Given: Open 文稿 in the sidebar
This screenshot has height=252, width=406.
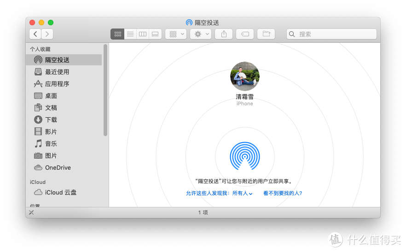Looking at the screenshot, I should [64, 108].
